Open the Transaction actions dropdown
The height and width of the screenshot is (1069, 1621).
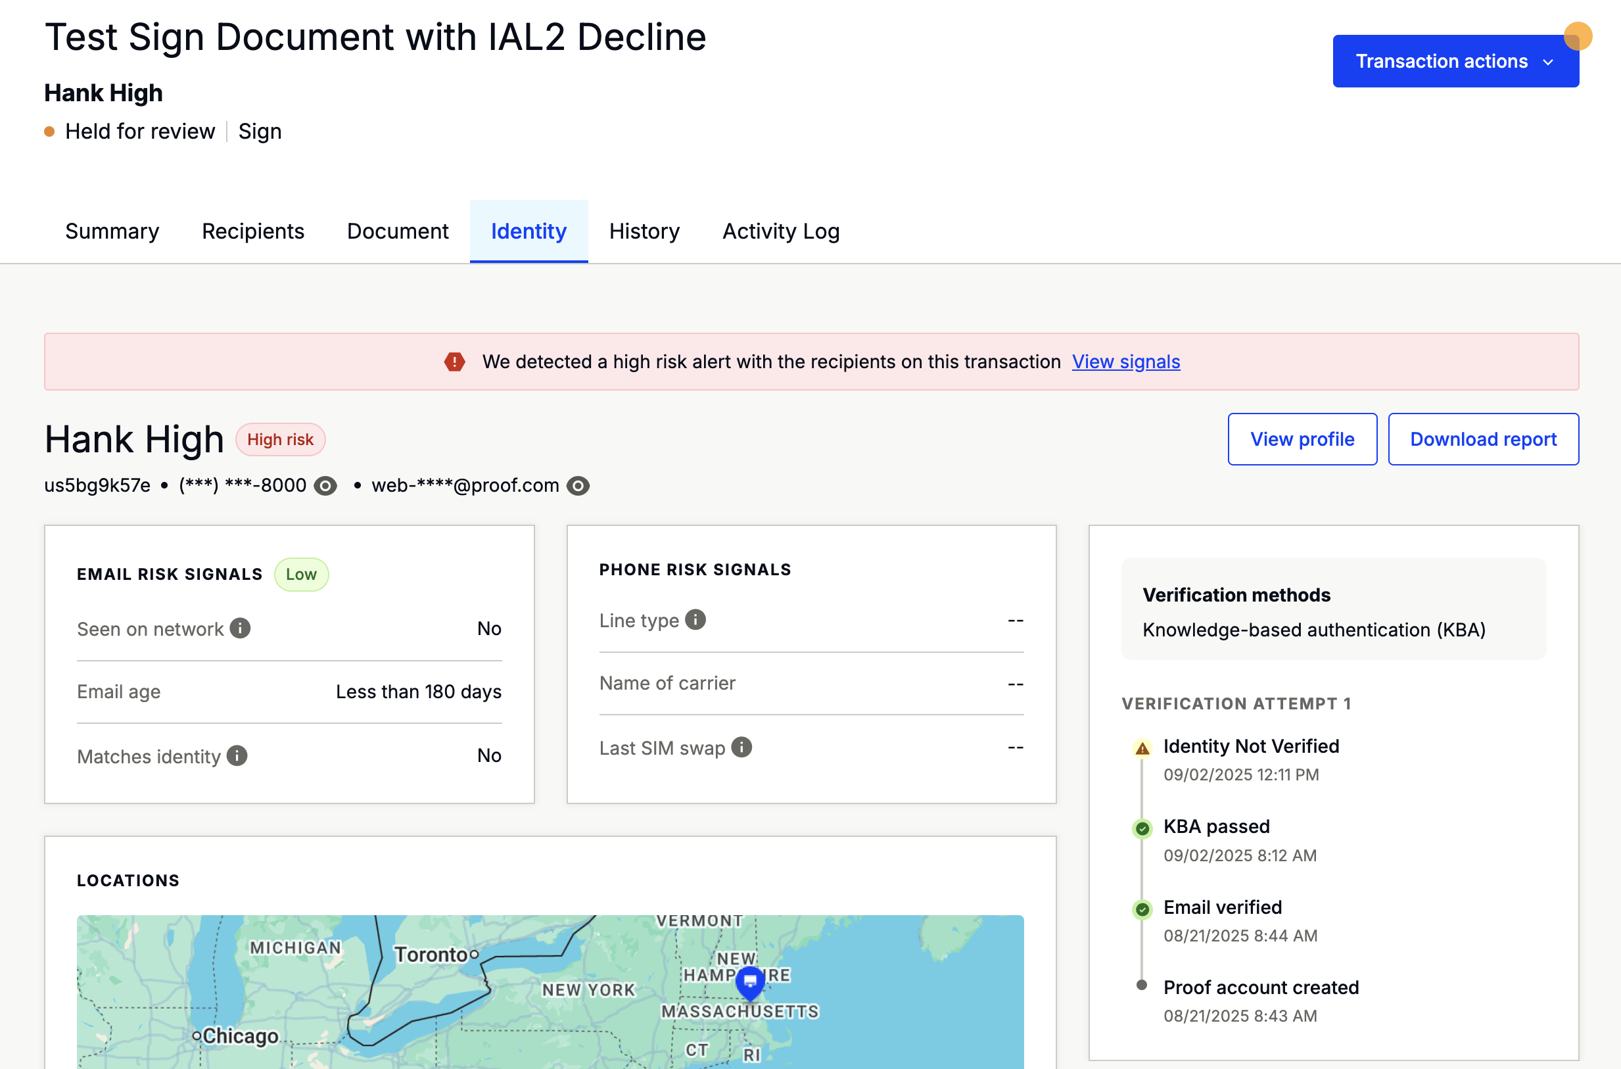point(1455,61)
